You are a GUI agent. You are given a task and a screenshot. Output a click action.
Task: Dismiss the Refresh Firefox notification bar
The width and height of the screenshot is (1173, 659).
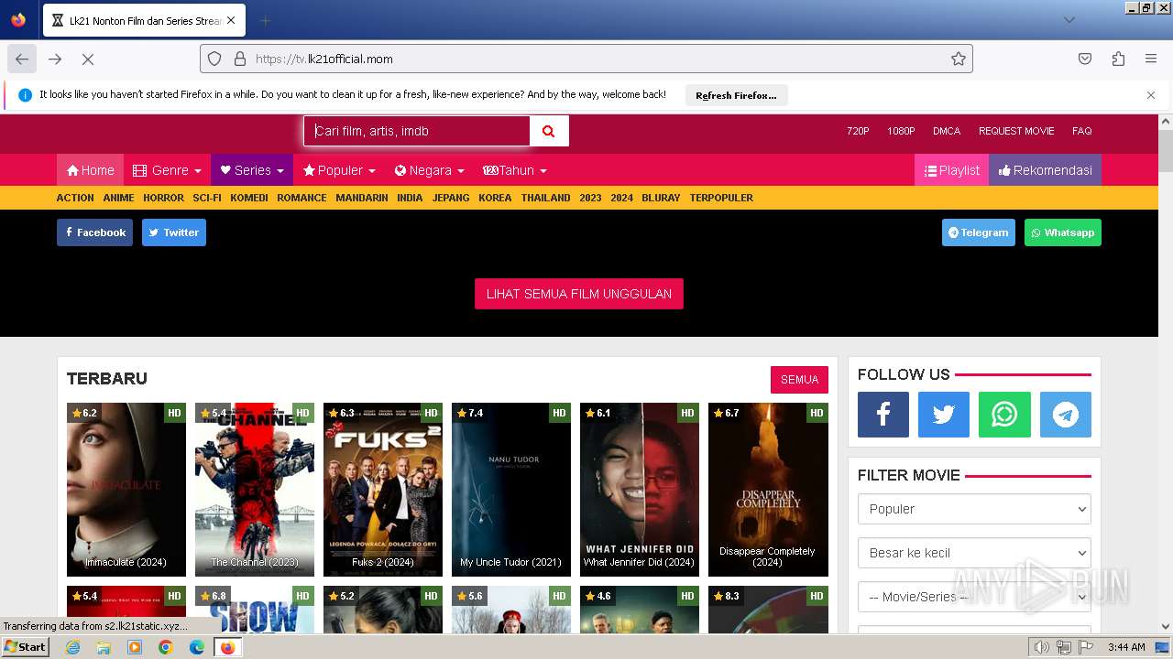pyautogui.click(x=1151, y=95)
